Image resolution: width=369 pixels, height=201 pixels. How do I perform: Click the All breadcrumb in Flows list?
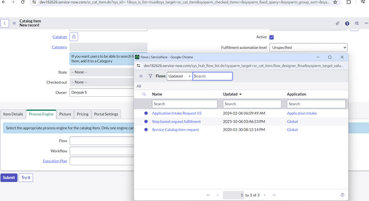point(139,86)
